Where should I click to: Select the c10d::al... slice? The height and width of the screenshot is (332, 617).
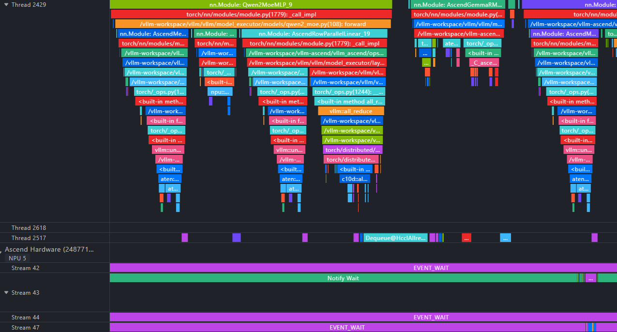click(x=355, y=179)
